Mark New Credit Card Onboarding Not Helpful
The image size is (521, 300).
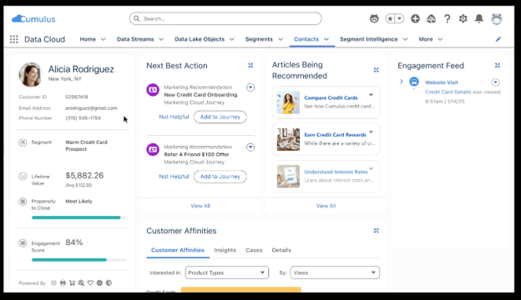tap(174, 117)
